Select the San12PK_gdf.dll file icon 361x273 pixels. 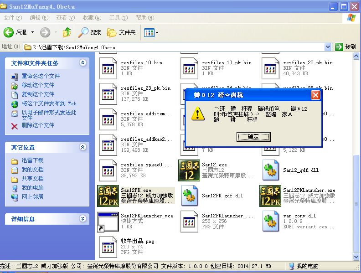[x=189, y=196]
